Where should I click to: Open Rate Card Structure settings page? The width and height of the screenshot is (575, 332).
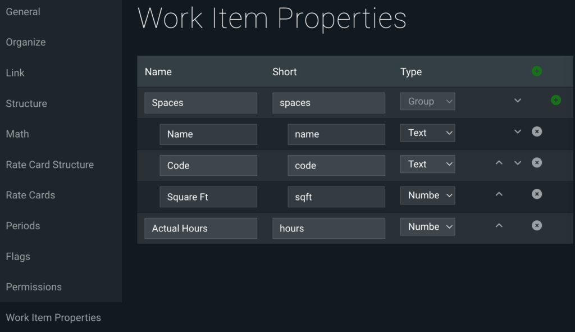pos(50,165)
